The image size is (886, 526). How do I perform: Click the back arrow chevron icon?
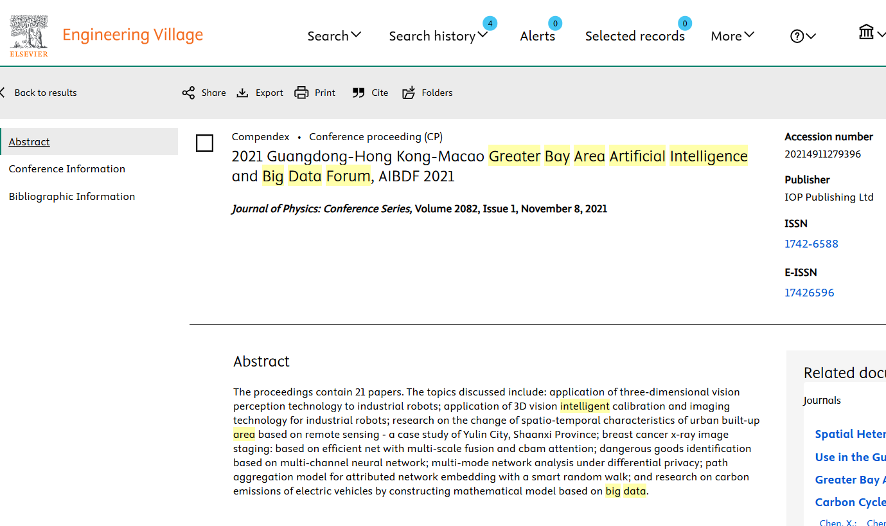pos(3,93)
